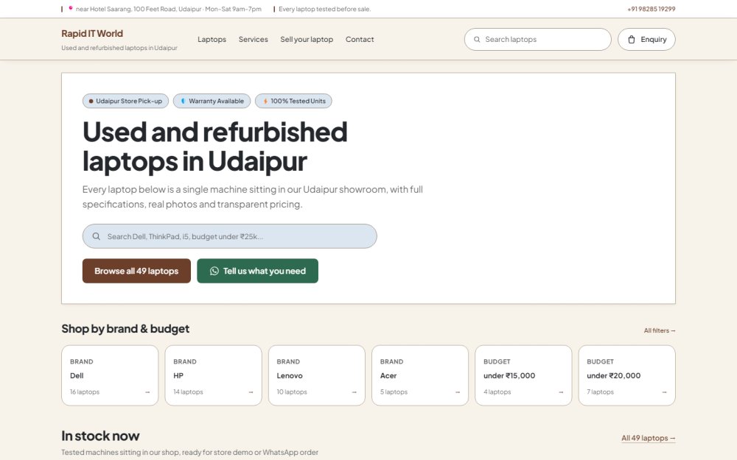Viewport: 737px width, 460px height.
Task: Click the tagline under the Rapid IT World logo
Action: 119,48
